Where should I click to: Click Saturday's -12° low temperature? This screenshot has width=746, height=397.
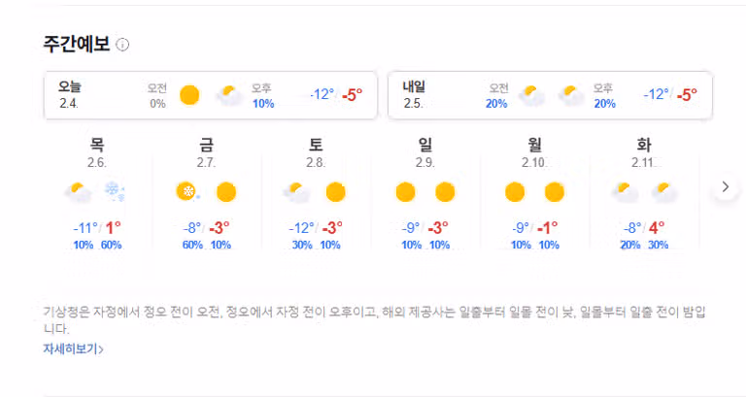coord(303,228)
